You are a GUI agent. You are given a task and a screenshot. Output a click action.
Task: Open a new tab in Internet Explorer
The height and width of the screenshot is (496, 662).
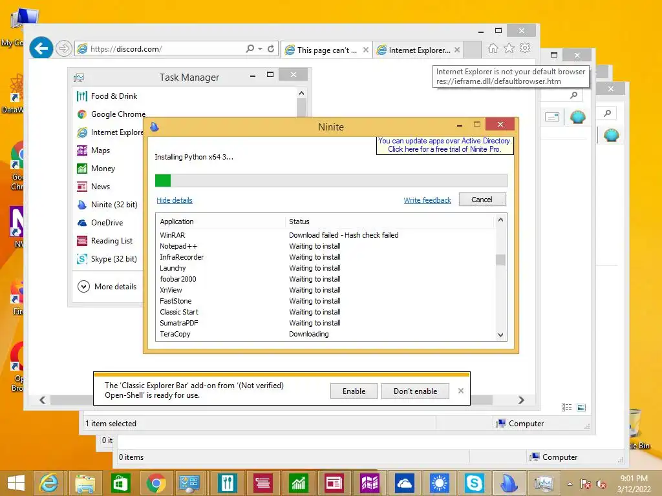[473, 50]
